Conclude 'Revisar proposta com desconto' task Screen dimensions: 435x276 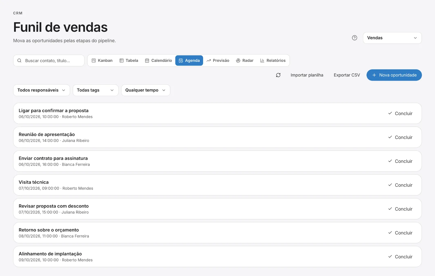400,209
